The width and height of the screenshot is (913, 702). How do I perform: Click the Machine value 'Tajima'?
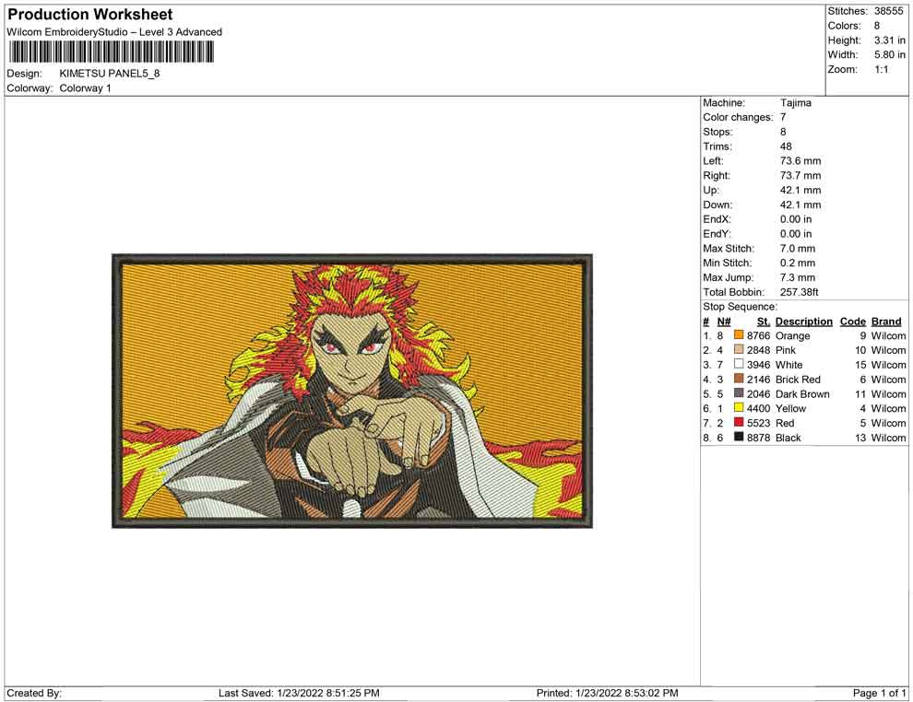point(795,103)
